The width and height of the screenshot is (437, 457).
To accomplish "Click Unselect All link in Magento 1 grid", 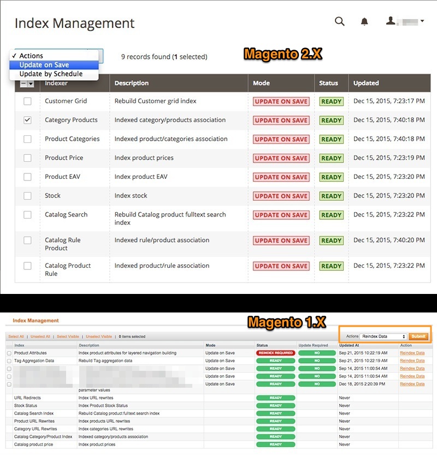I will tap(40, 336).
